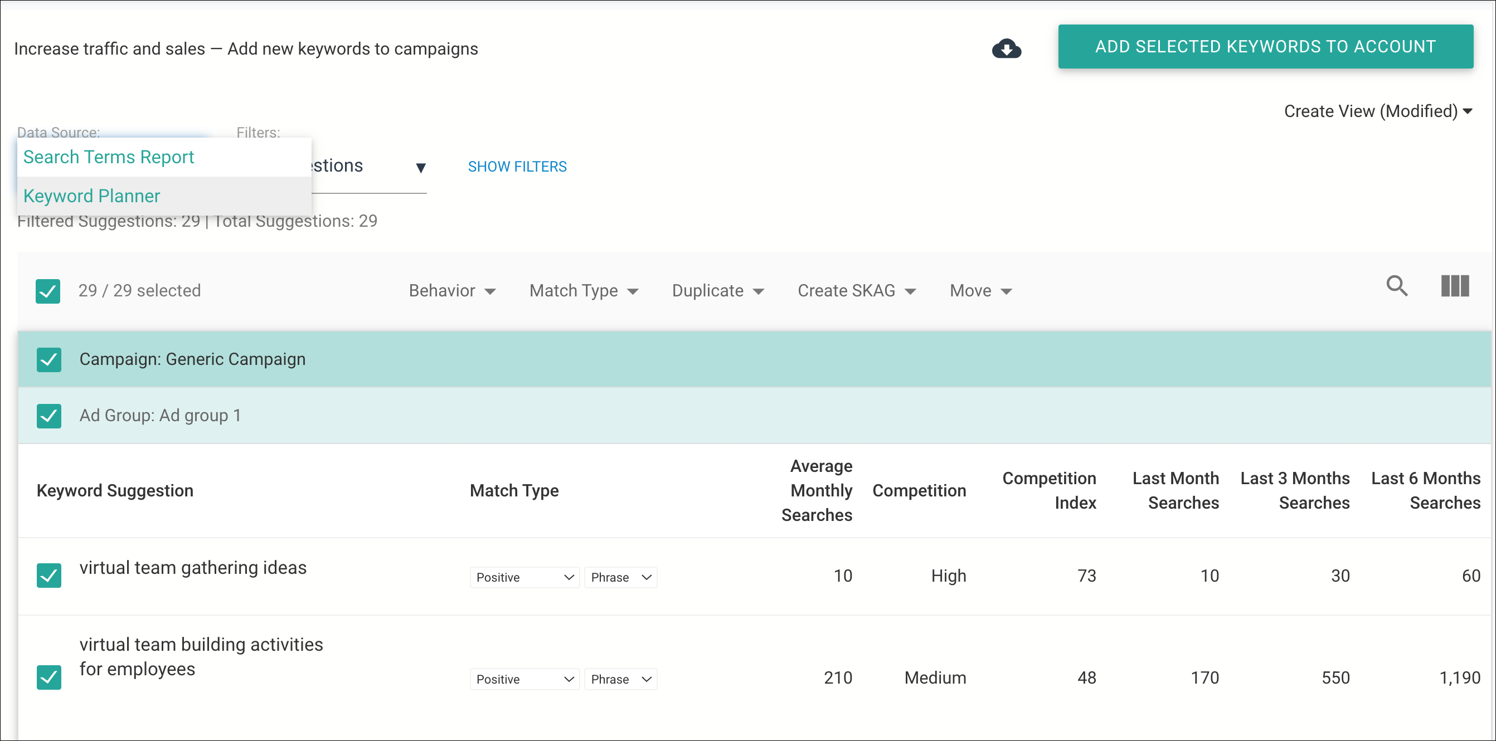Click 'virtual team gathering ideas' keyword text

[193, 567]
